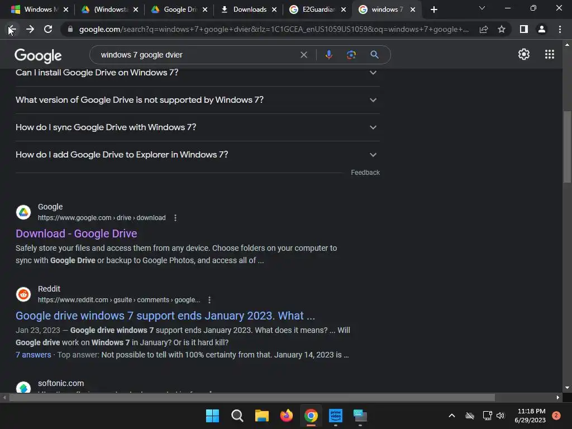This screenshot has height=429, width=572.
Task: Click the scroll right arrow
Action: coord(558,397)
